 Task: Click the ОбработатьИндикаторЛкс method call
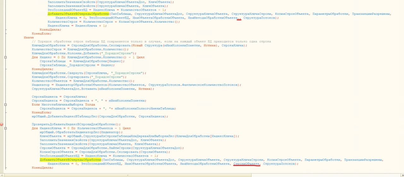73,132
